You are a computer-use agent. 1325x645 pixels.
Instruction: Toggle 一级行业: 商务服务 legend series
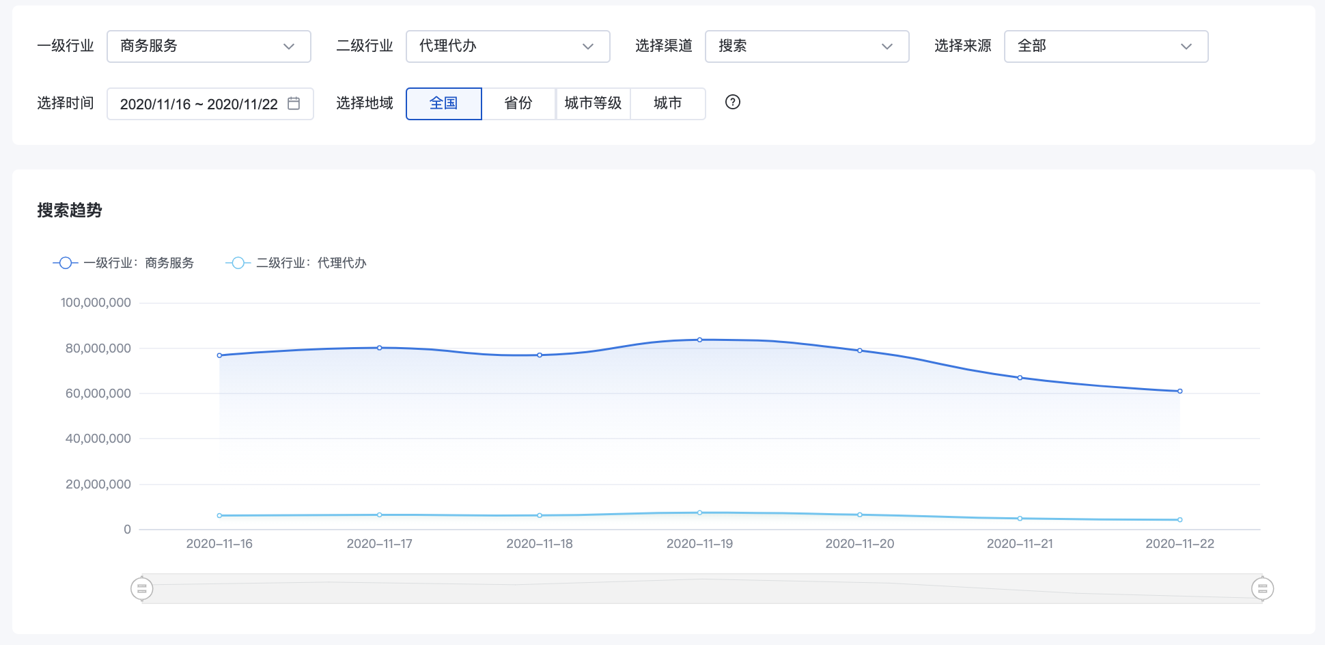[x=124, y=263]
